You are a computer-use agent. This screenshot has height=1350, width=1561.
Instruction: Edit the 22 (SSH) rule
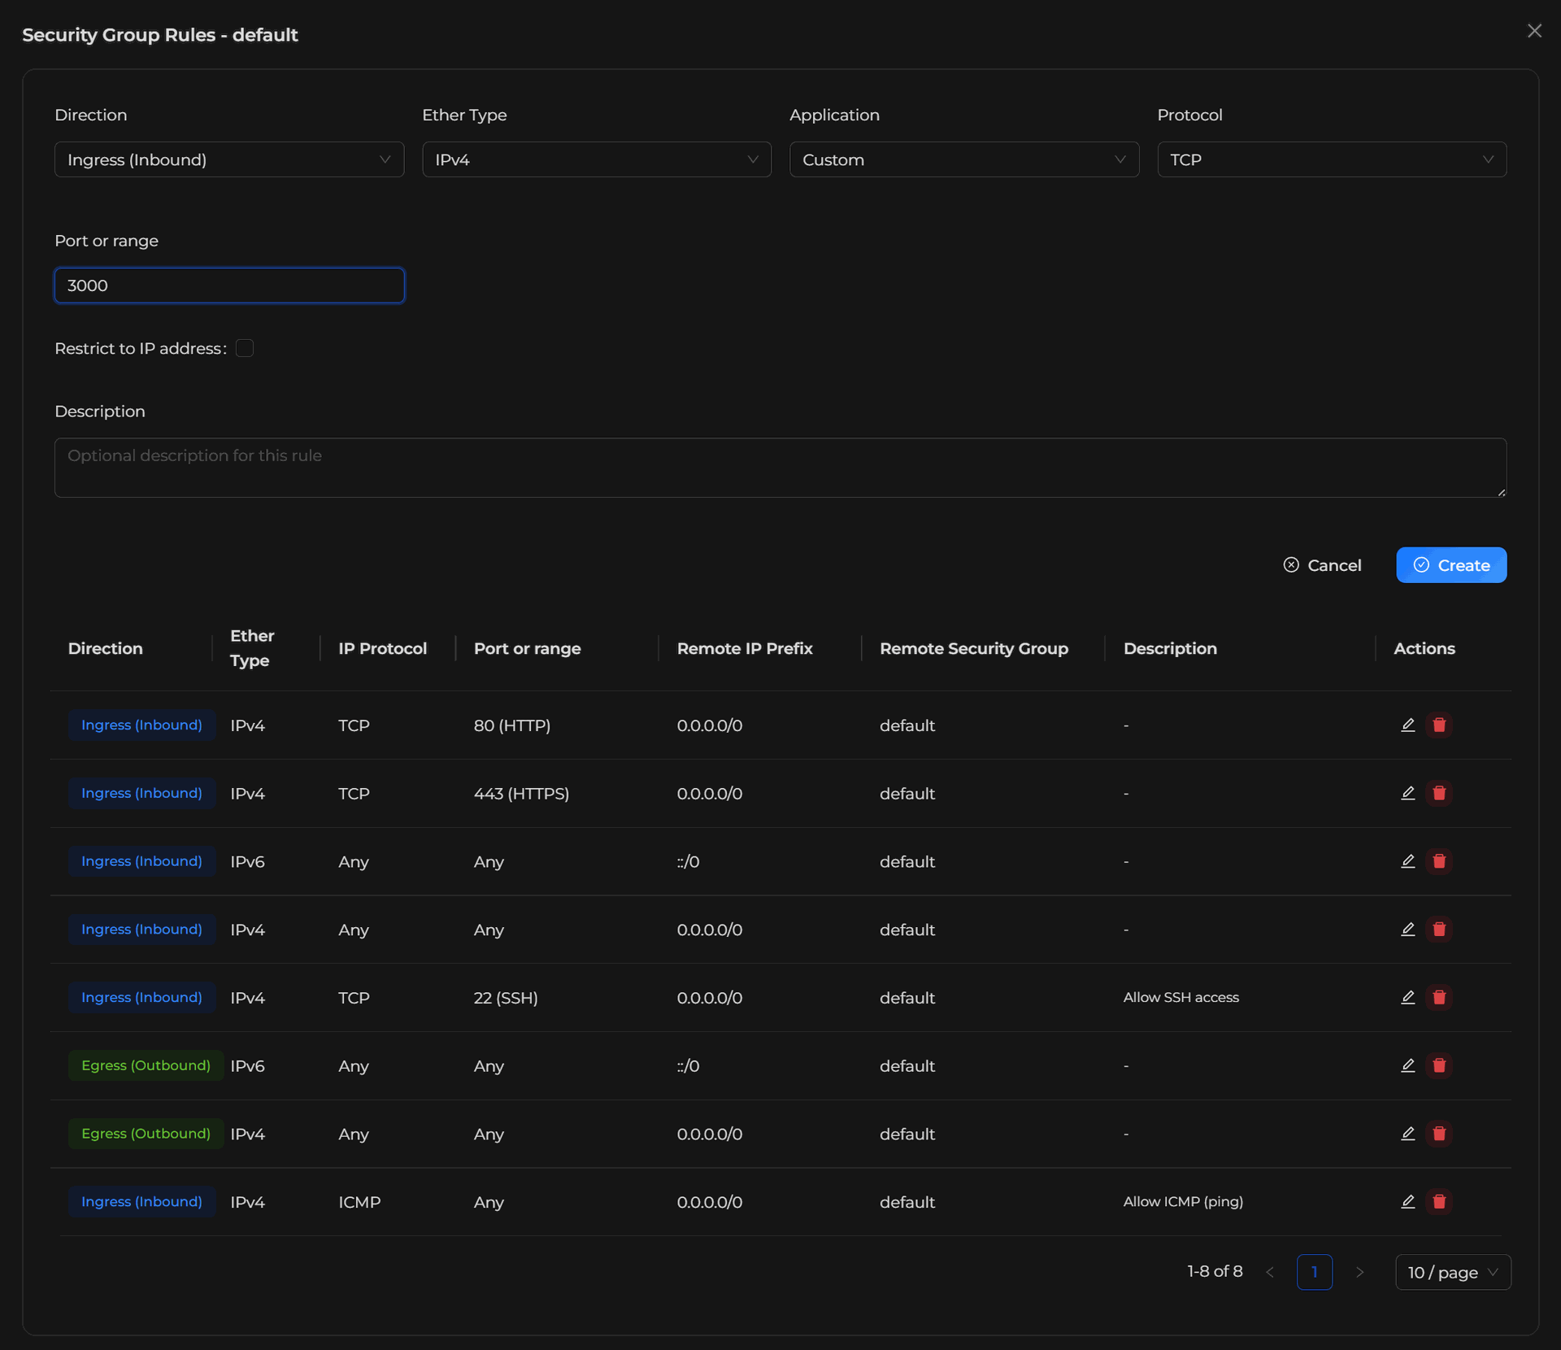[x=1408, y=997]
